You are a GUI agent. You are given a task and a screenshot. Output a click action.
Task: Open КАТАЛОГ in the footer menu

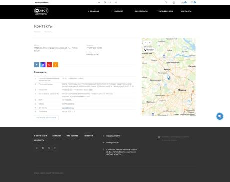pyautogui.click(x=57, y=136)
